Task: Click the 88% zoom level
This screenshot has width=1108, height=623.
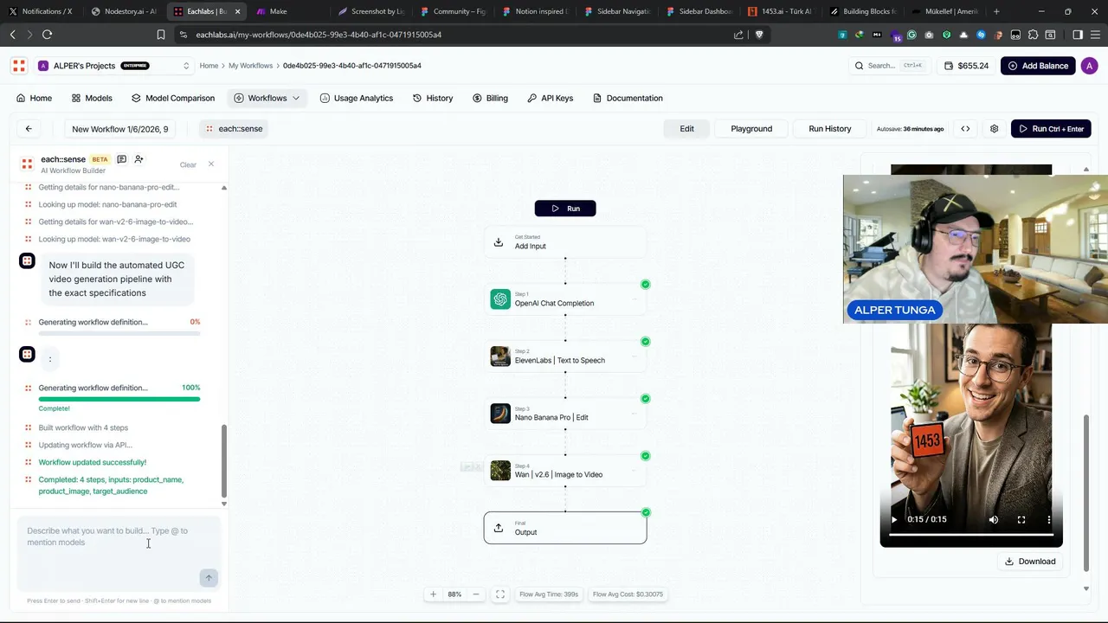Action: pos(454,594)
